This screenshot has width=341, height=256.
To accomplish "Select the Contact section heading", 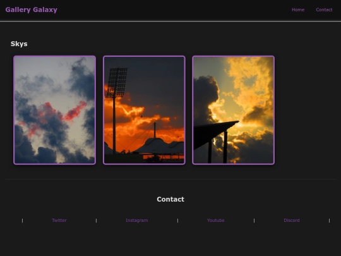I will tap(170, 199).
